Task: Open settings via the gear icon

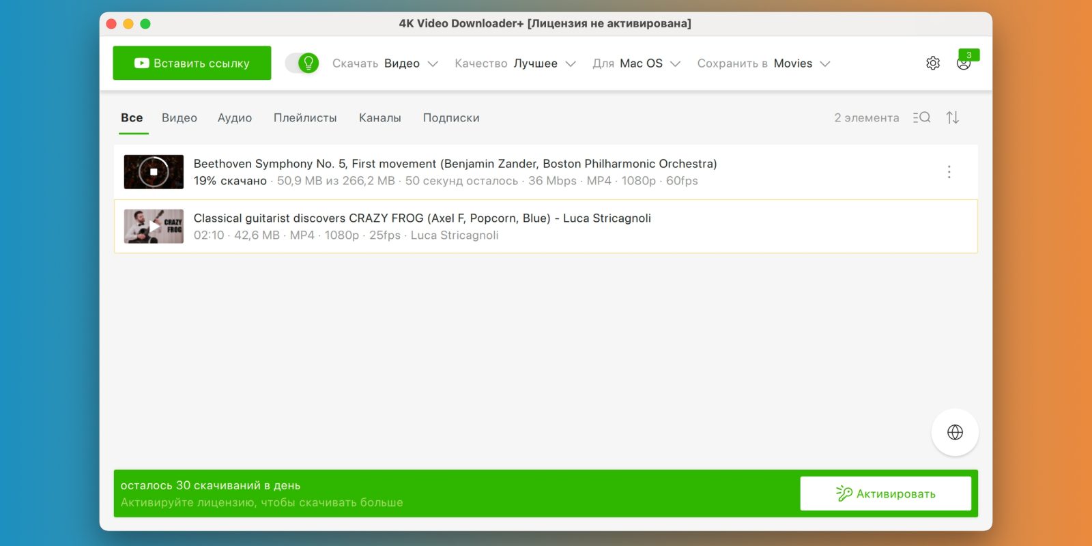Action: tap(933, 63)
